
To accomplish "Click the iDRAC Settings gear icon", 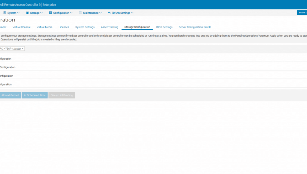I will (x=109, y=13).
